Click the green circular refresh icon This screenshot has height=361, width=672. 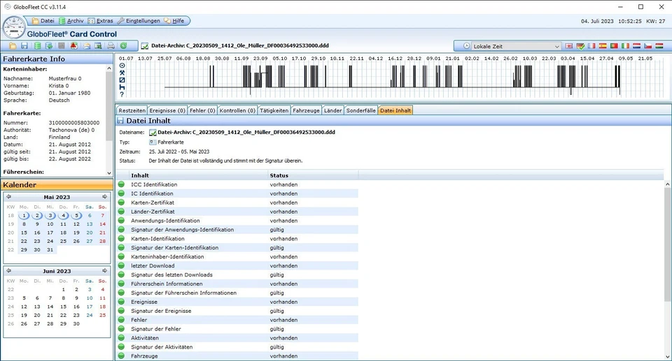[123, 45]
